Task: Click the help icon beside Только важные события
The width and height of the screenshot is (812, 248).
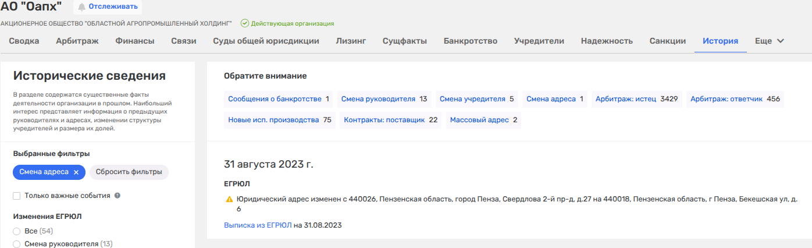Action: [x=117, y=196]
